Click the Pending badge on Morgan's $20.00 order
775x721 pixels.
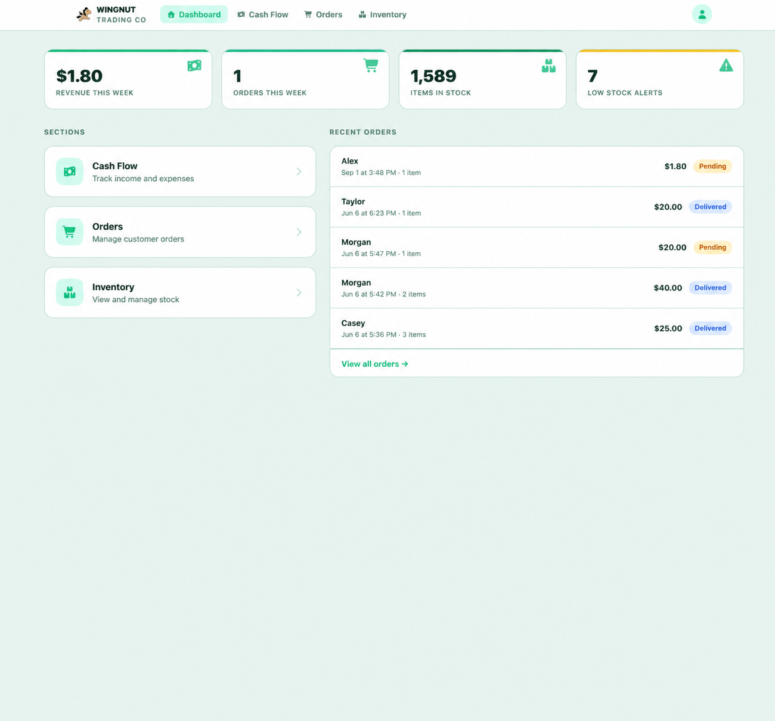point(712,247)
